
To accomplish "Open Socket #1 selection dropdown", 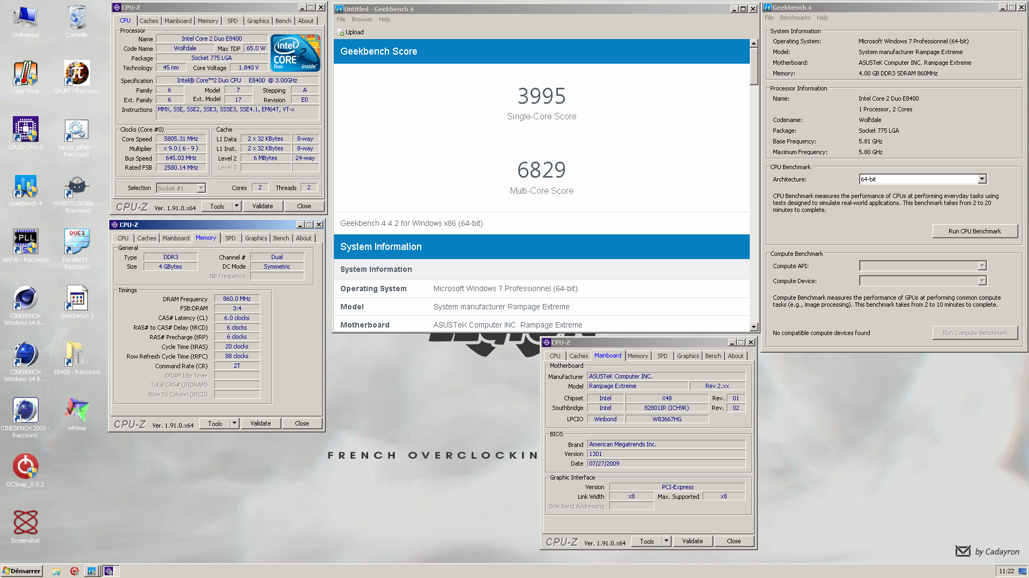I will click(201, 188).
